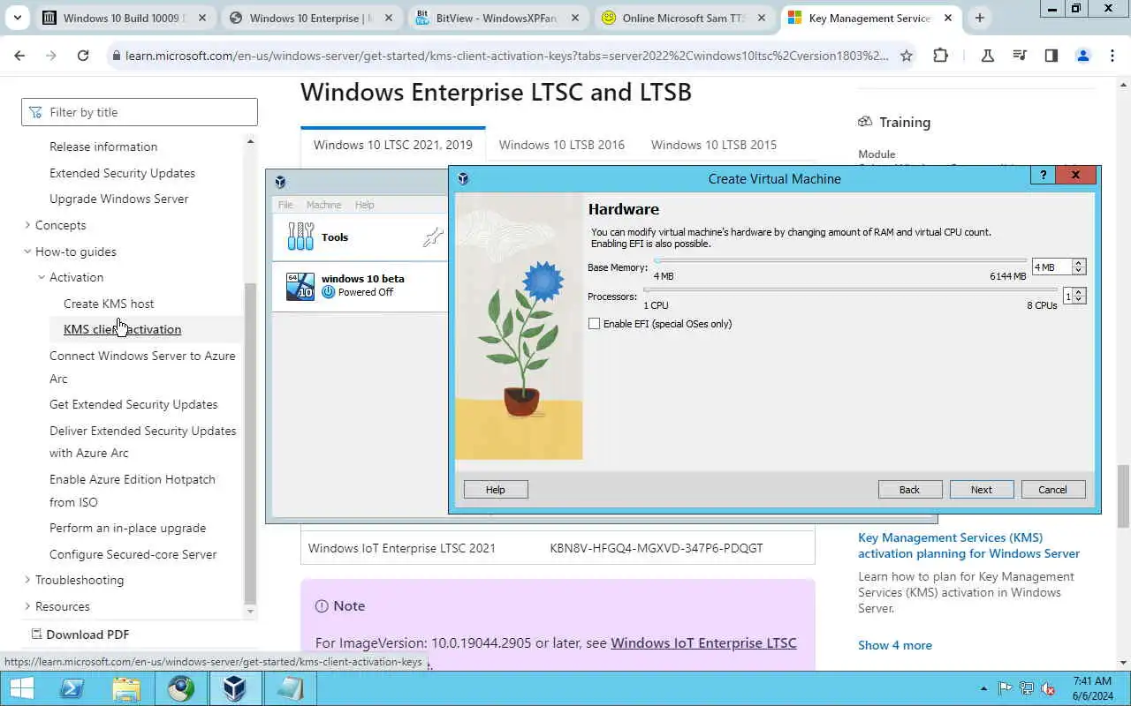The image size is (1131, 706).
Task: Click the page vertical scrollbar thumb
Action: tap(1123, 495)
